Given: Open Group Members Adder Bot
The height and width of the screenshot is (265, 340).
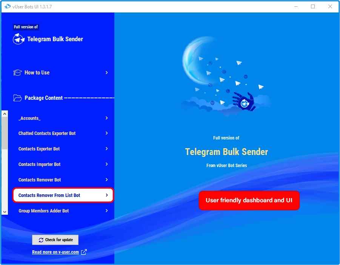Looking at the screenshot, I should click(x=63, y=211).
